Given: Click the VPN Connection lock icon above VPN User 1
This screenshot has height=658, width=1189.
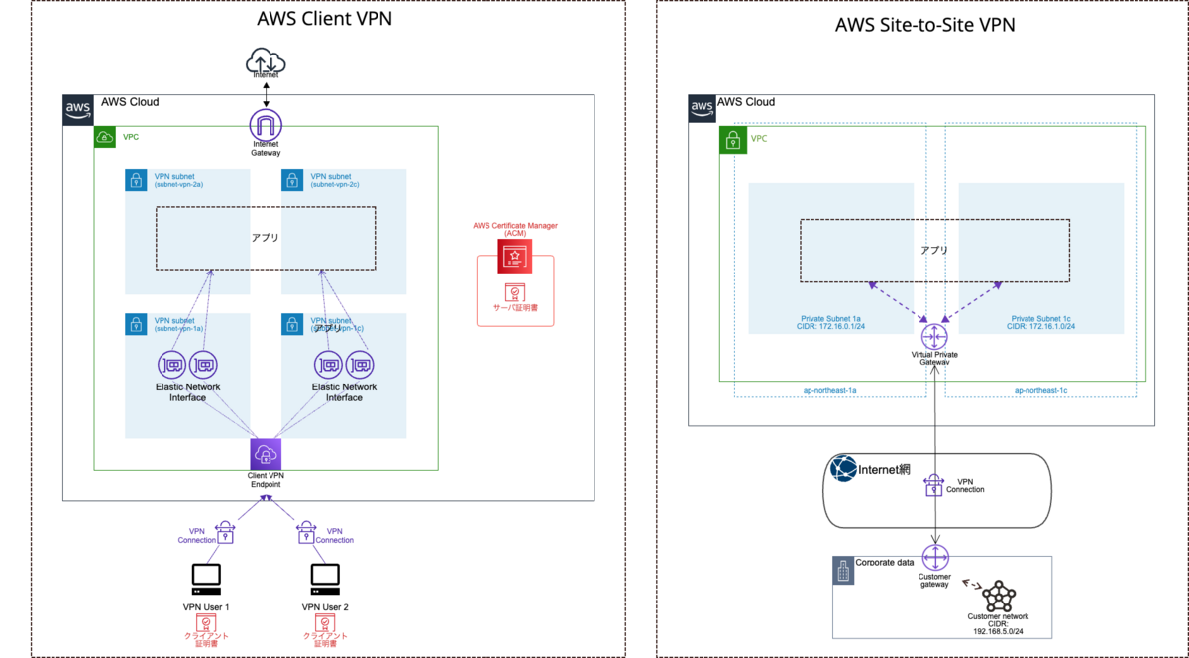Looking at the screenshot, I should coord(225,533).
